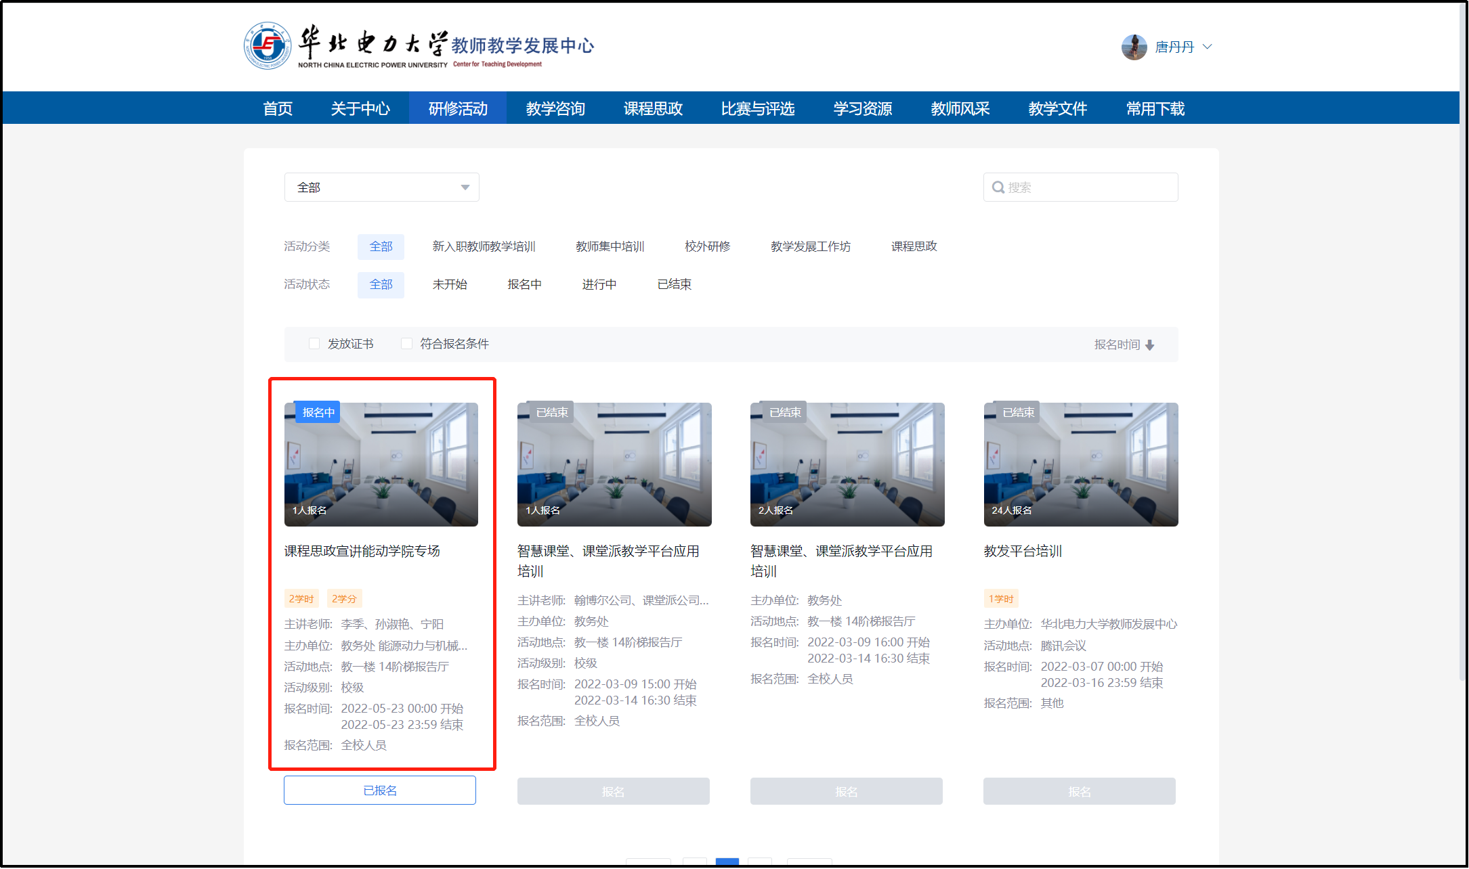
Task: Click the search magnifier icon
Action: click(998, 187)
